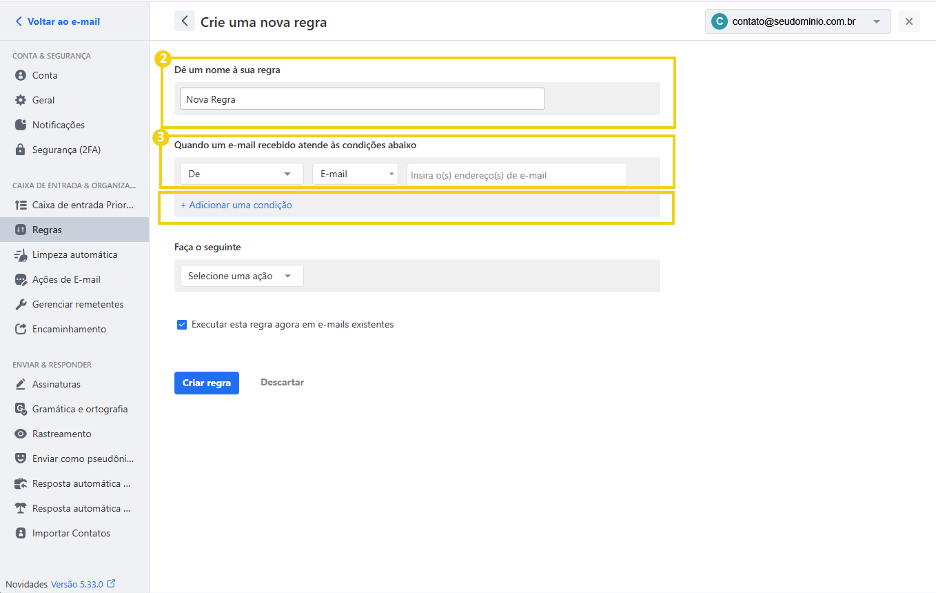
Task: Open Segurança (2FA) lock icon
Action: [x=20, y=150]
